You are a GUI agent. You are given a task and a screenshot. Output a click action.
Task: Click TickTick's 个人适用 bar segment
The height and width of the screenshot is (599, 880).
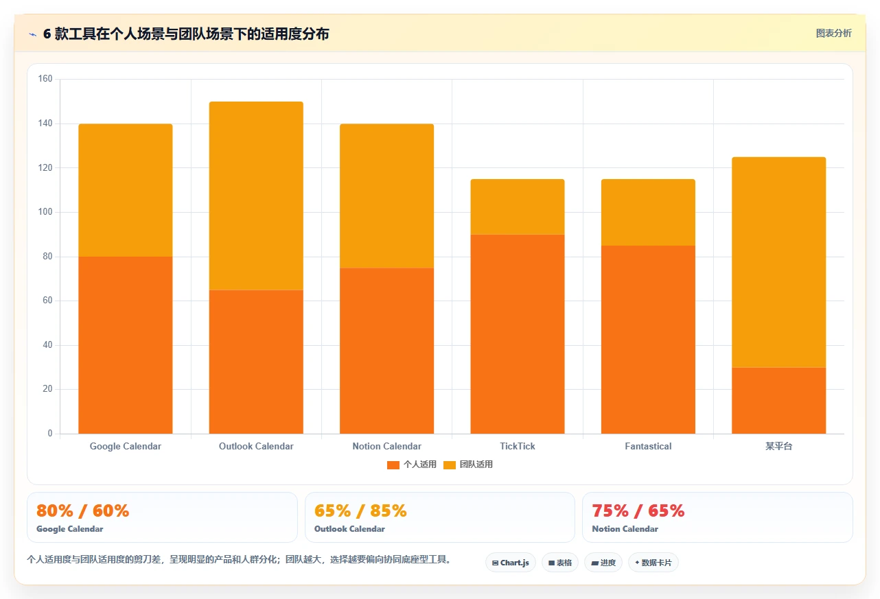[x=518, y=334]
